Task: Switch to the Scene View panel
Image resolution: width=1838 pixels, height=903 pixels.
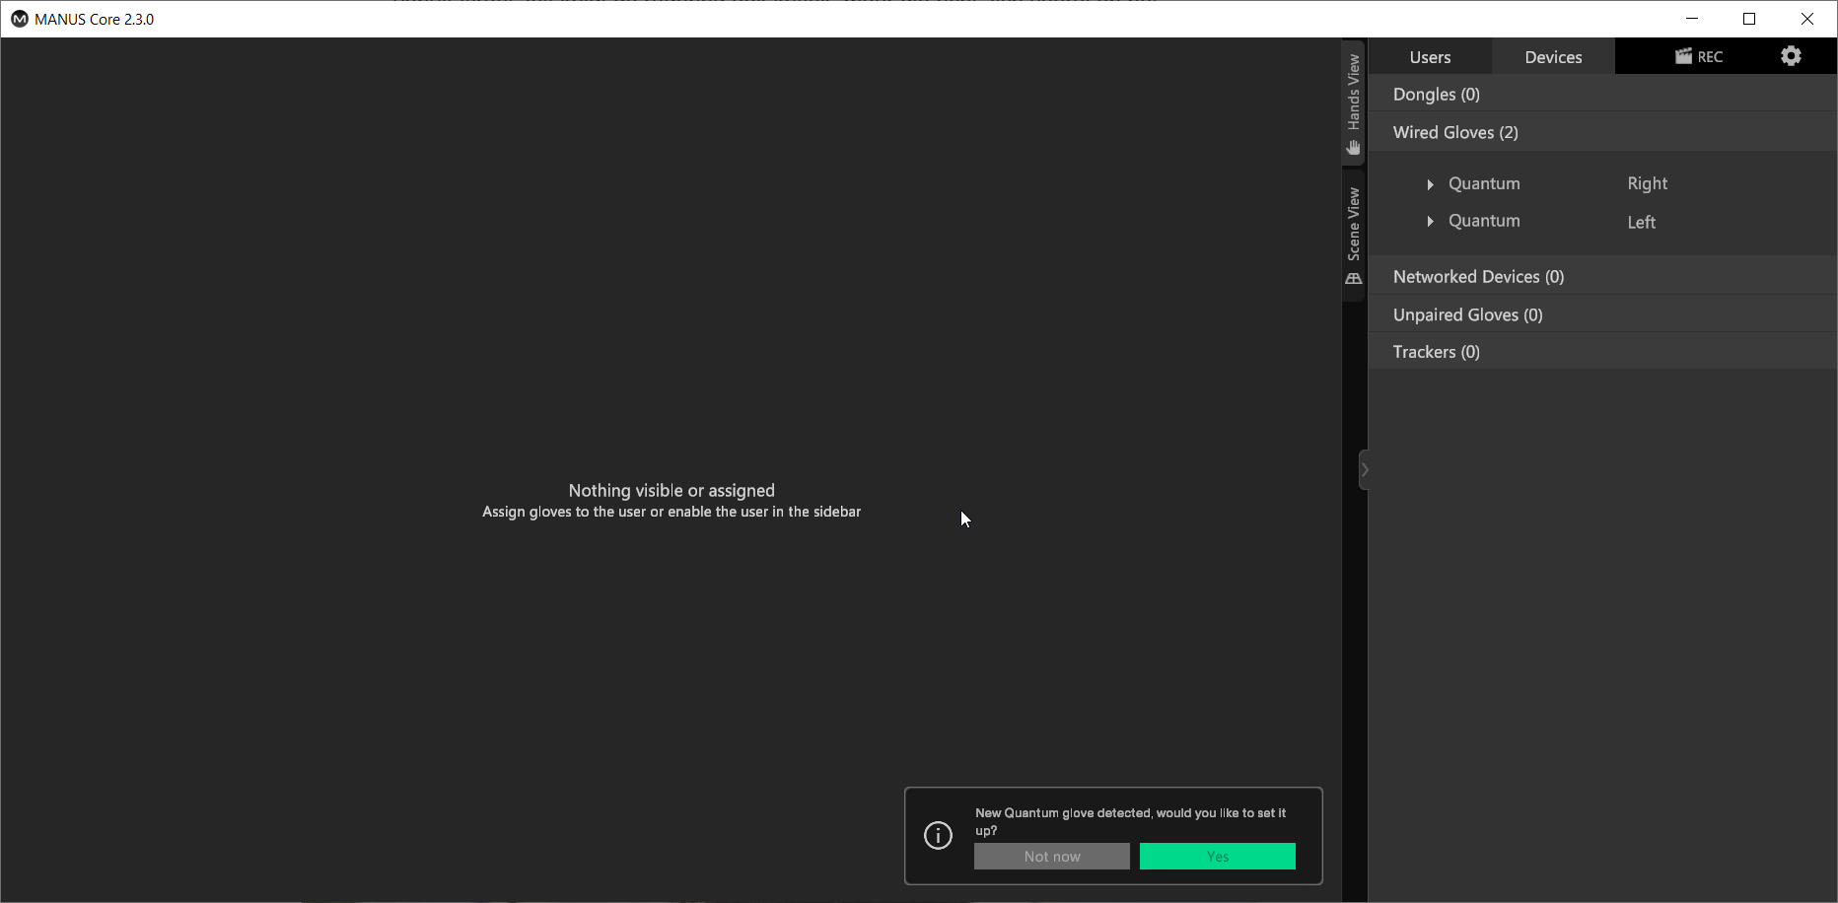Action: click(x=1353, y=236)
